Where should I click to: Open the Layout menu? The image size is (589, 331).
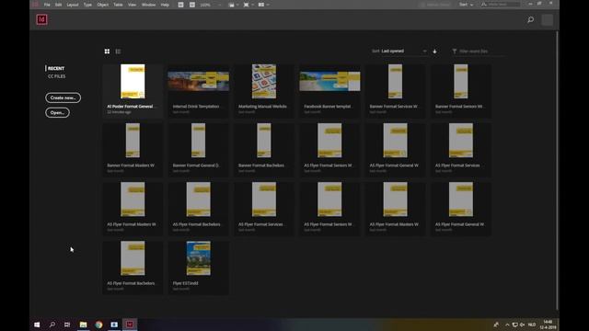(73, 5)
